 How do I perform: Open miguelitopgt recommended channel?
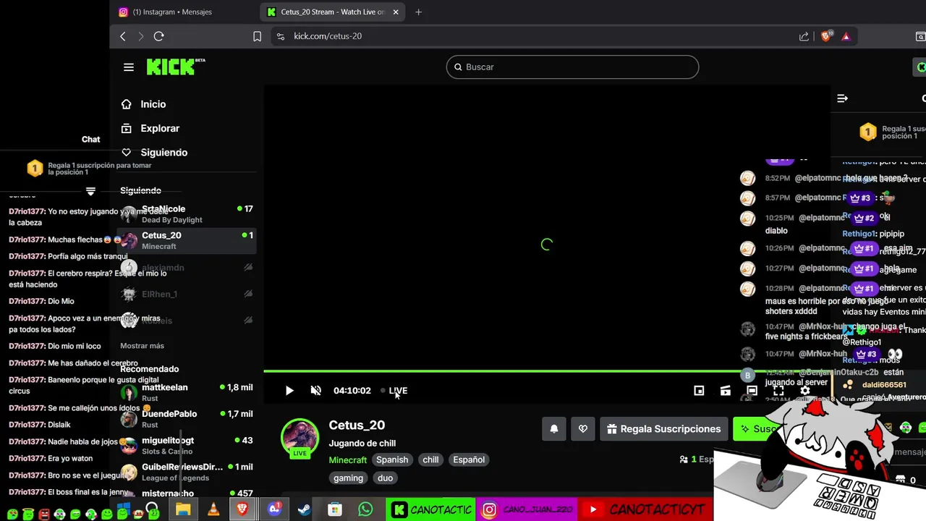click(x=187, y=445)
